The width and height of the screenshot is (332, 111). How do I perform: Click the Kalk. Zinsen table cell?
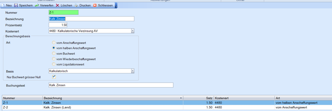coord(113,103)
